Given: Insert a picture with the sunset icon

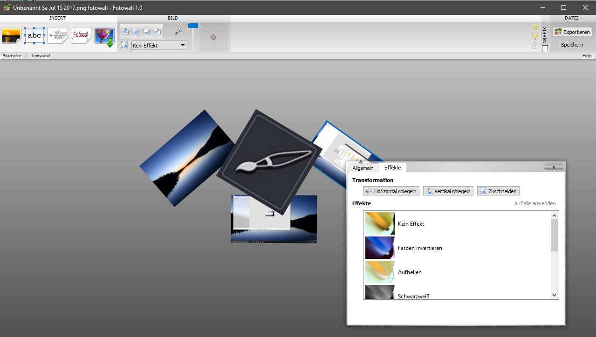Looking at the screenshot, I should pos(11,36).
